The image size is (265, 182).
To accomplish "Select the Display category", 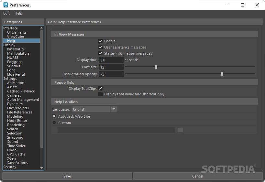I will click(9, 45).
